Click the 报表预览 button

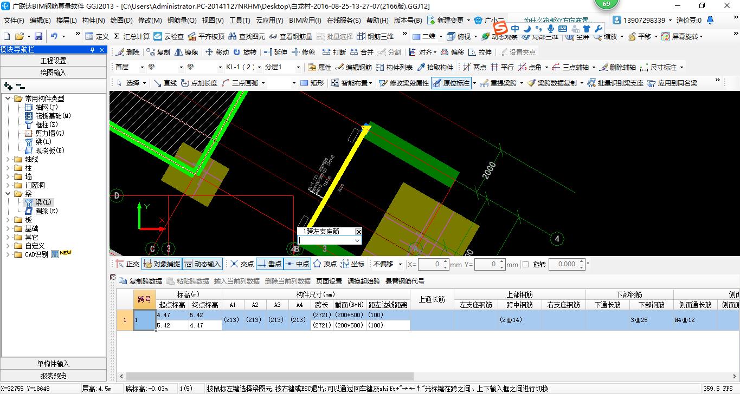click(54, 376)
